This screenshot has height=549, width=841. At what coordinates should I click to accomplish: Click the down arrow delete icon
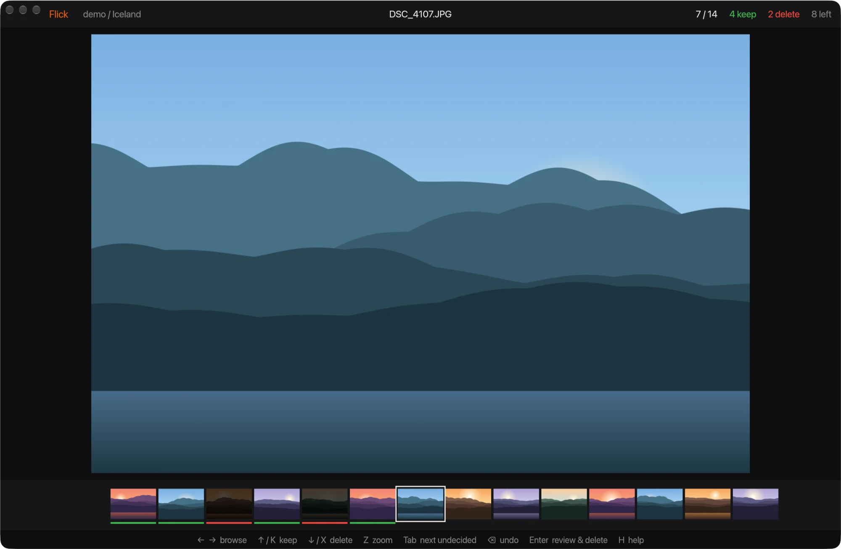pos(311,540)
